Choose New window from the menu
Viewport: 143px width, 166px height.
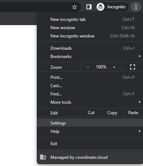[x=90, y=28]
